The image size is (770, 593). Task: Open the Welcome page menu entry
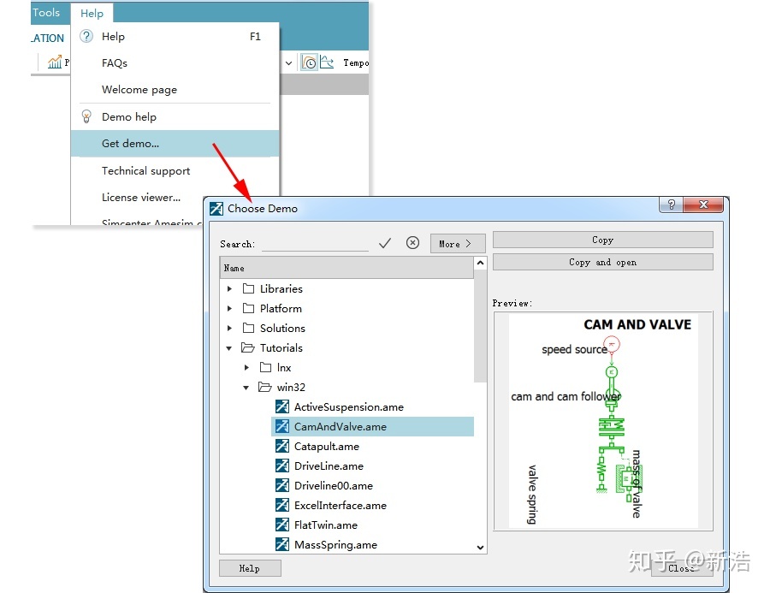pos(175,89)
